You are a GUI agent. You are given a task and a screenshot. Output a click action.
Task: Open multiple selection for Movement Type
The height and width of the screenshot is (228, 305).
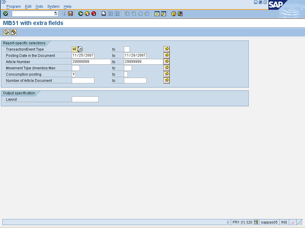(x=166, y=68)
